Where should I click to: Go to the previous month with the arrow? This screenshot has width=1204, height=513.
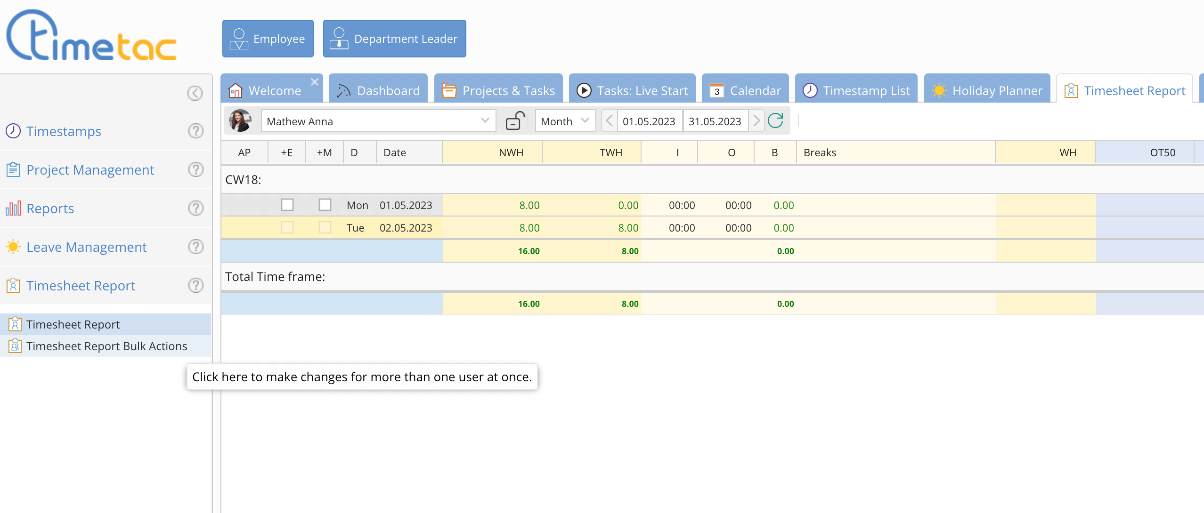(x=609, y=121)
